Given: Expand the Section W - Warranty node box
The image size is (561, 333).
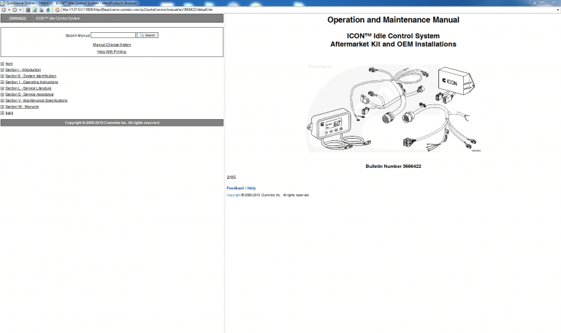Looking at the screenshot, I should point(2,107).
